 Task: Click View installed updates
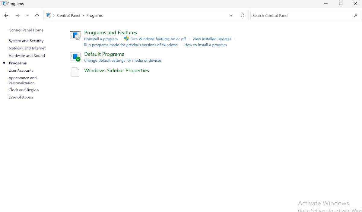212,39
